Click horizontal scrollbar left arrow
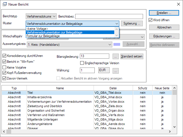 (4, 131)
